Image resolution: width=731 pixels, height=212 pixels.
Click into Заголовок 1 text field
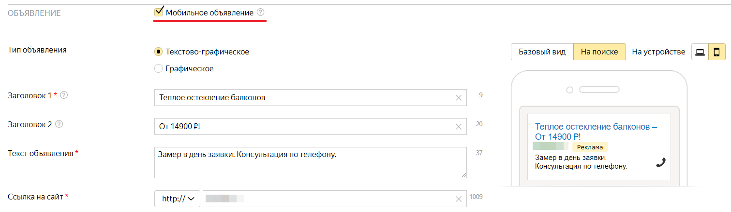click(305, 98)
